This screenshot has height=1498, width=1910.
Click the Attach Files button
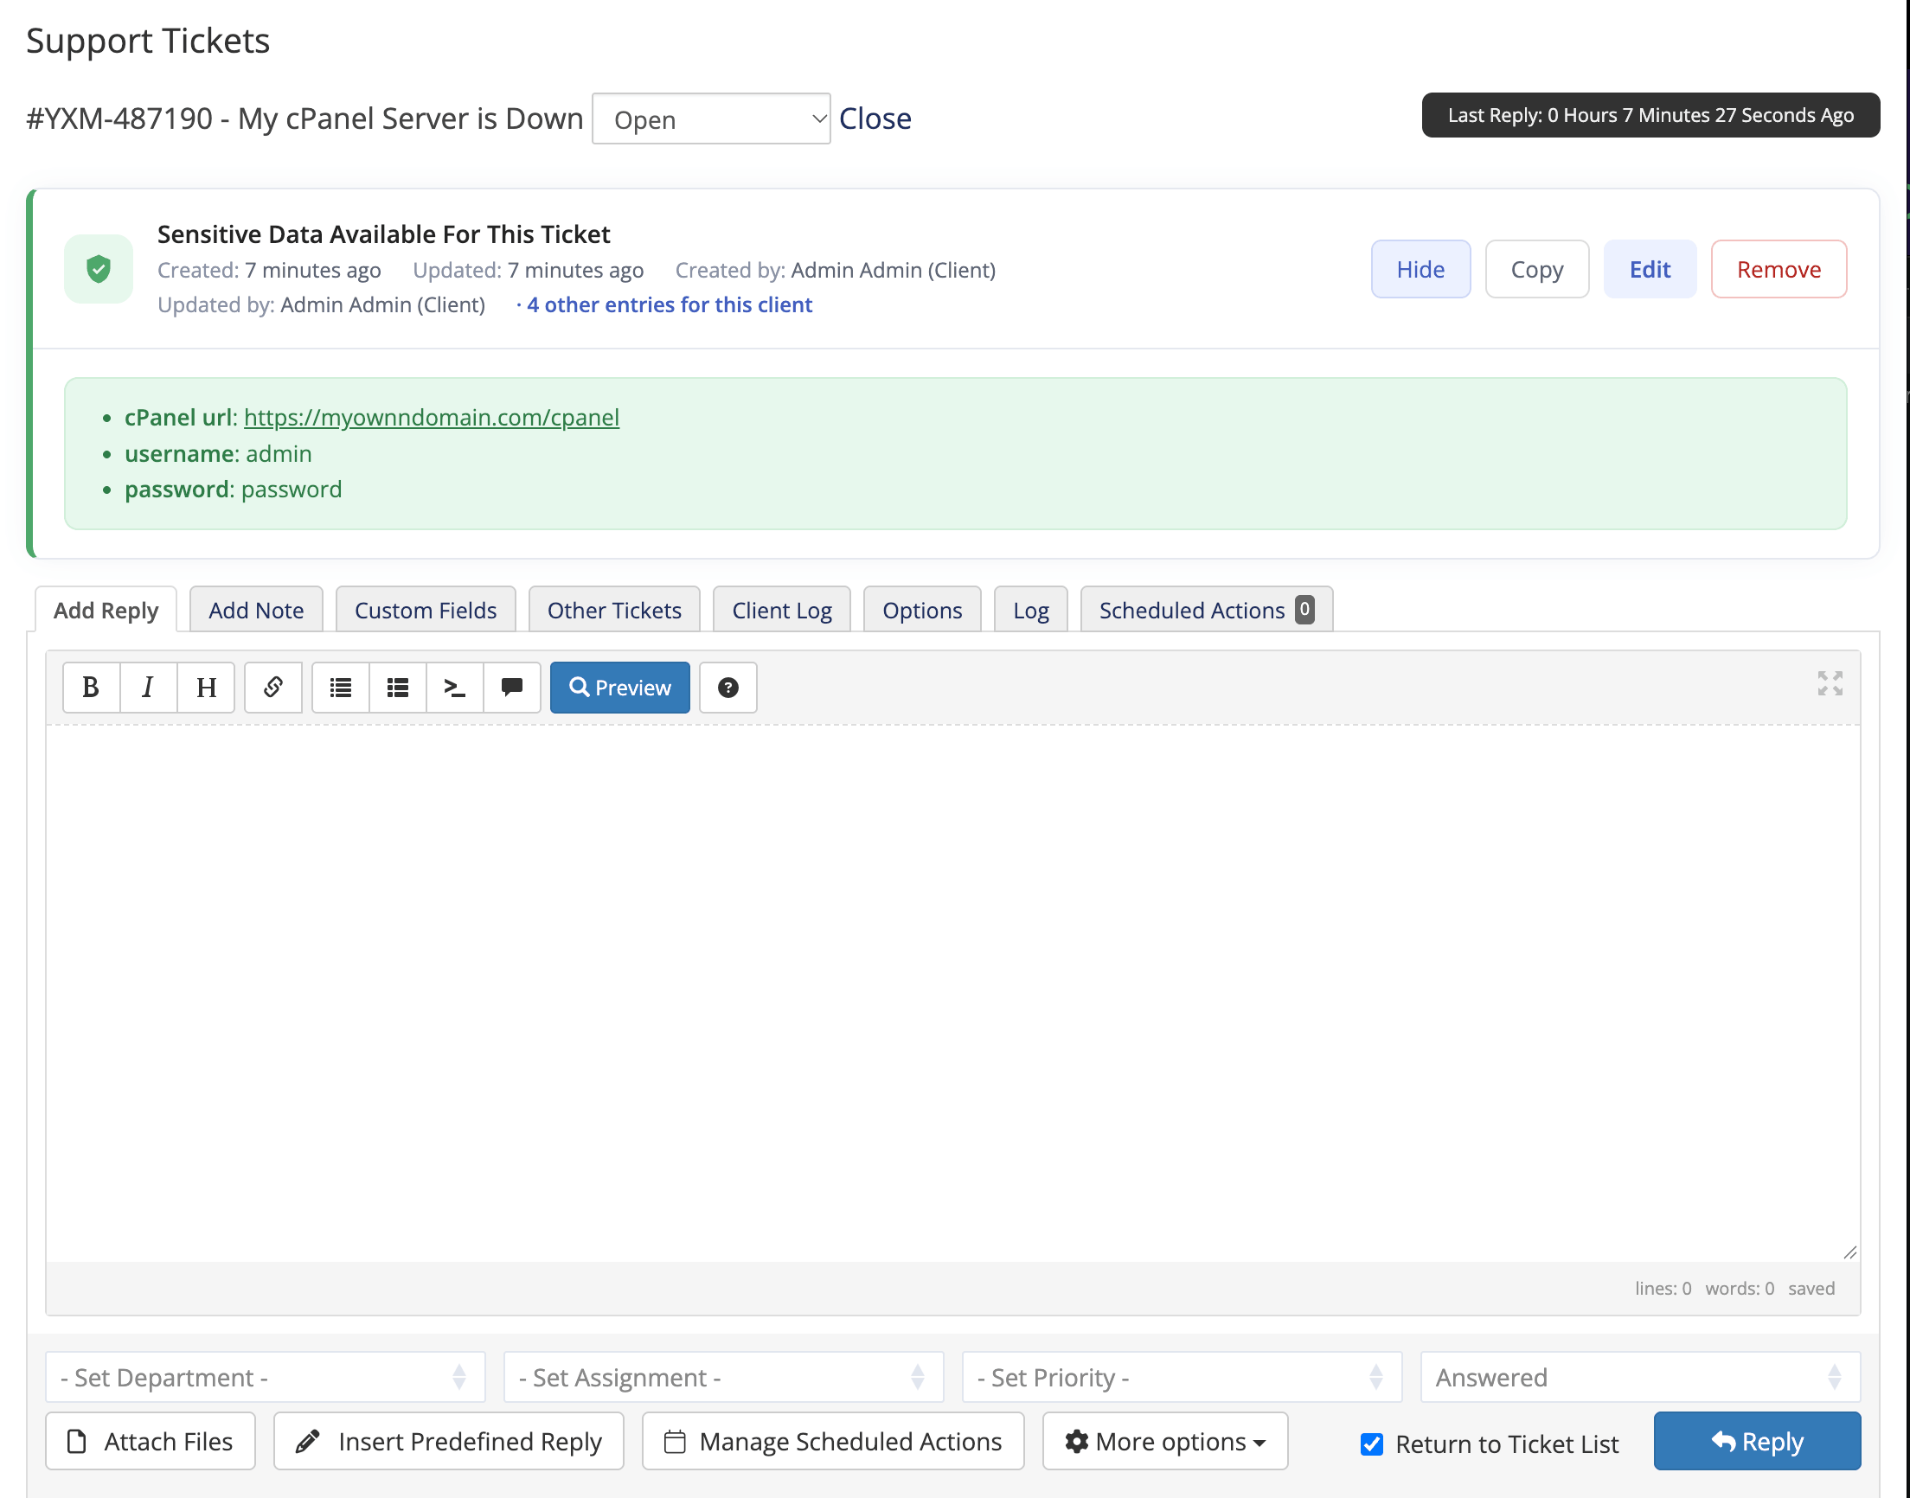150,1441
